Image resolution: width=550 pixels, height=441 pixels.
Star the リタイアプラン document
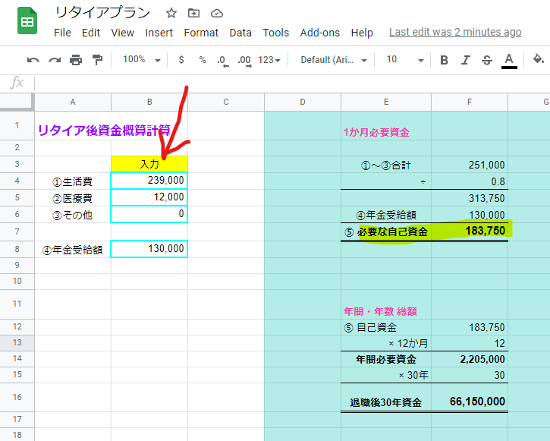pyautogui.click(x=171, y=14)
